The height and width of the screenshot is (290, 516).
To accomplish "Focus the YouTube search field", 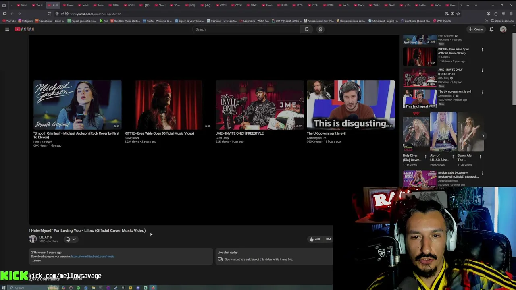I will [x=246, y=29].
